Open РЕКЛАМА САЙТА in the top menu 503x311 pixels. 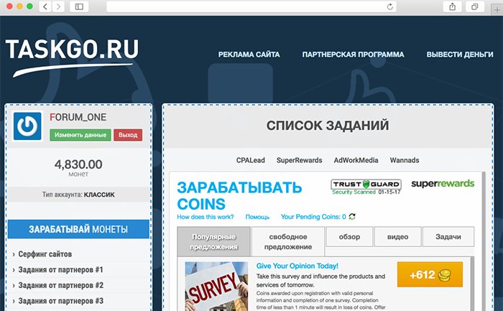click(x=249, y=55)
